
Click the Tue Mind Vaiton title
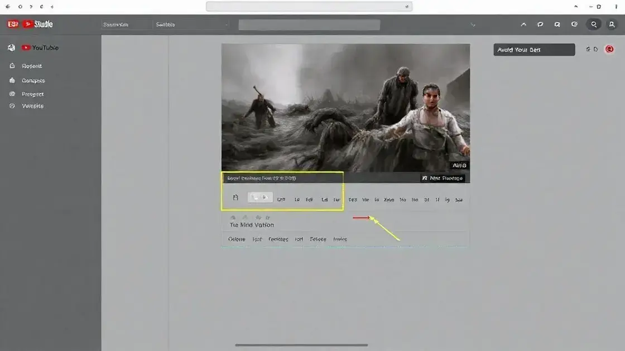(x=252, y=225)
